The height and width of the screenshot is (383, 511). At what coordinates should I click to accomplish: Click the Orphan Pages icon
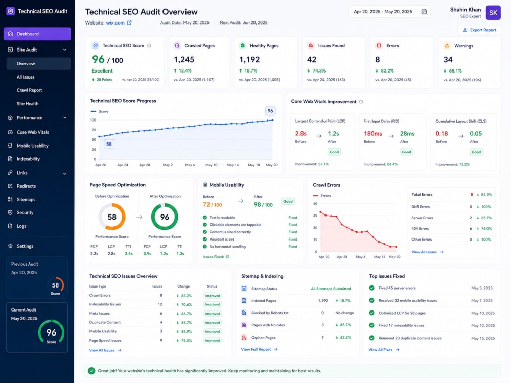[x=244, y=338]
